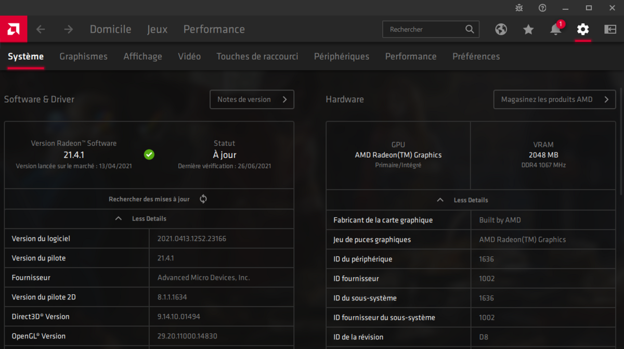Click software version 2021.0413.1252.23166 value

192,239
